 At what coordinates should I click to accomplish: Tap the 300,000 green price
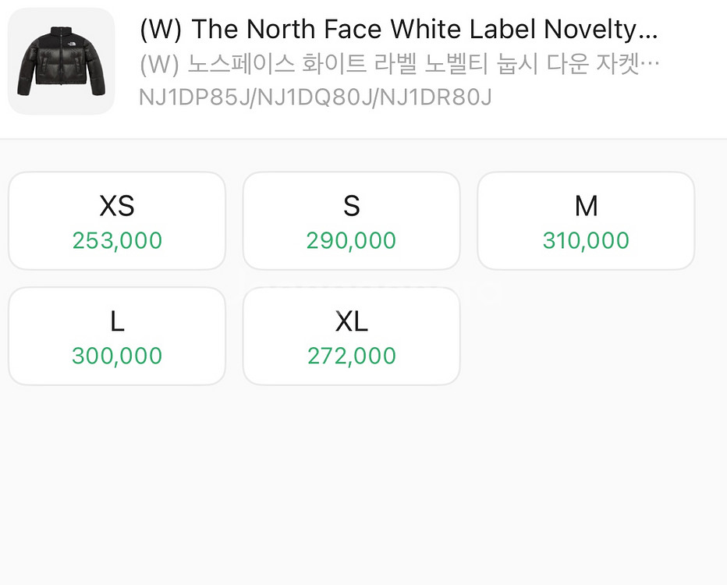pos(117,356)
